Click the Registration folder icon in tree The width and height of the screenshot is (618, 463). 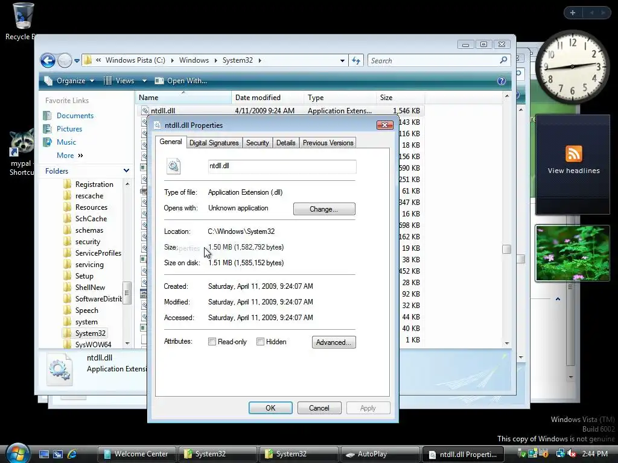(x=68, y=184)
